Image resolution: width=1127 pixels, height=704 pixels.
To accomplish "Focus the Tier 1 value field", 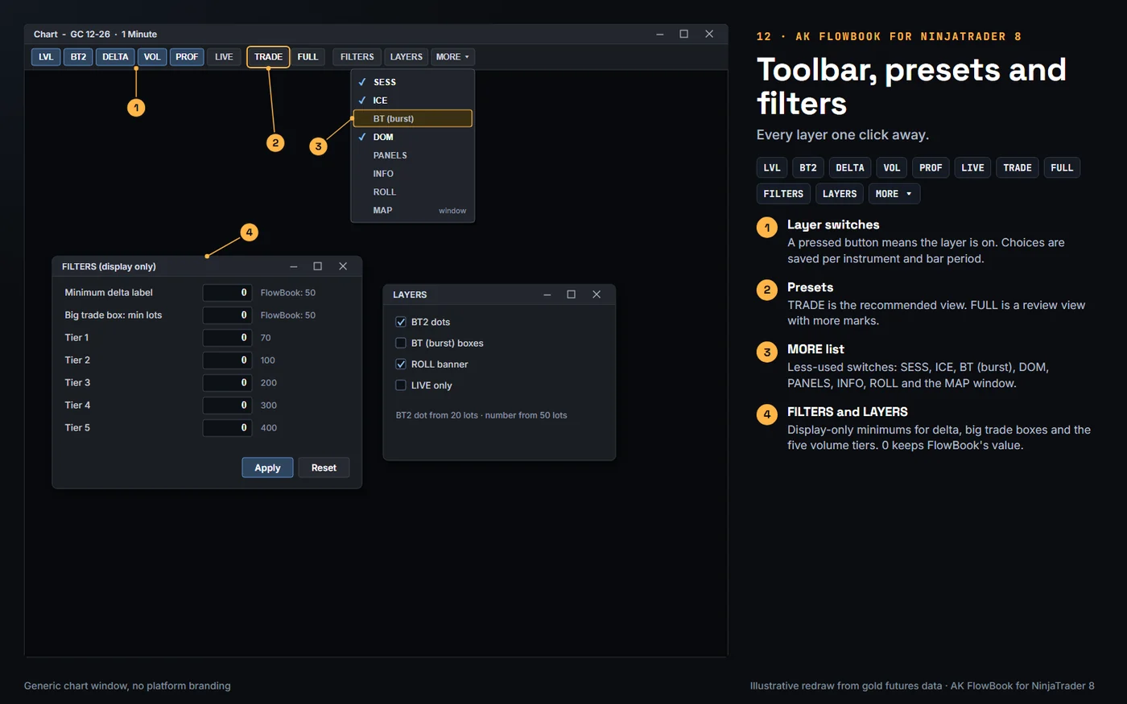I will click(228, 338).
